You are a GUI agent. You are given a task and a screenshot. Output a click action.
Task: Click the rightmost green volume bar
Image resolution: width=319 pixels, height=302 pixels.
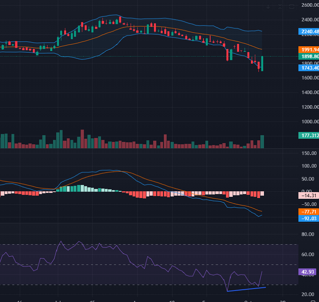coord(262,142)
